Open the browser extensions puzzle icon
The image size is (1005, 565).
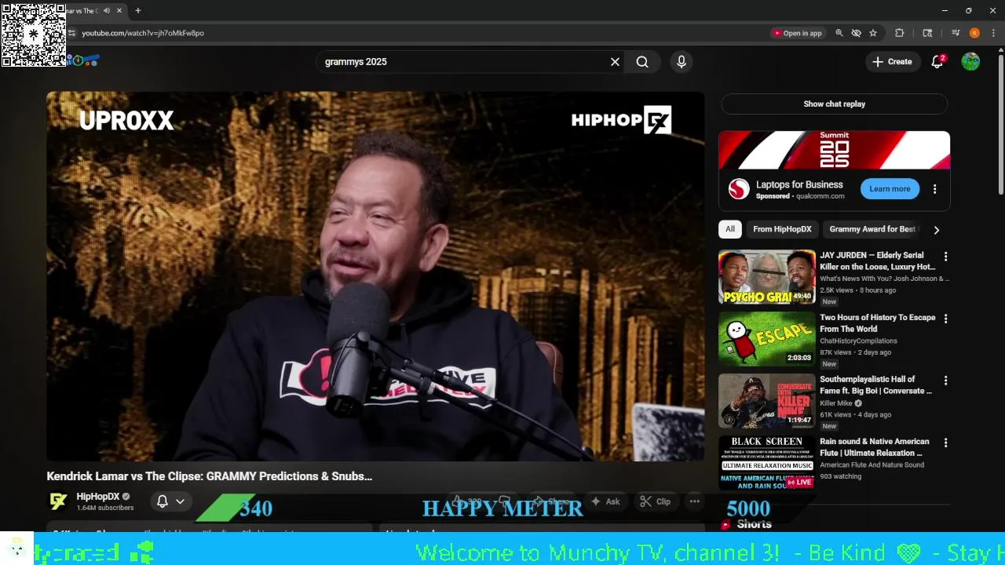point(900,33)
